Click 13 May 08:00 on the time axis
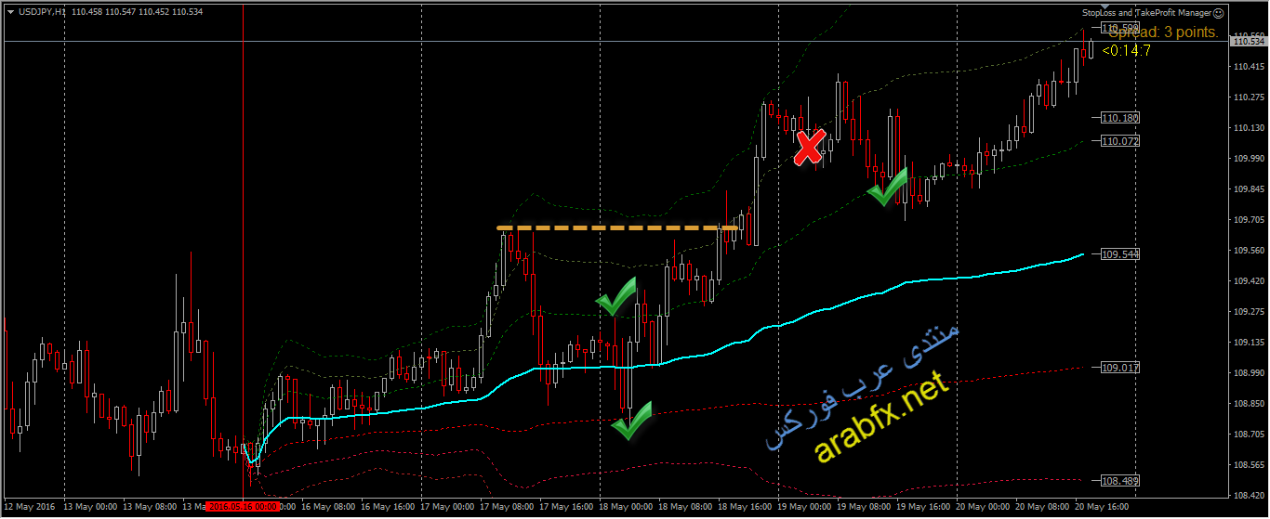Screen dimensions: 1270x519 [150, 508]
